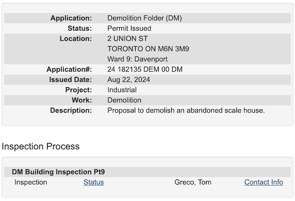Viewport: 295px width, 201px height.
Task: Click the Aug 22, 2024 issued date
Action: [128, 80]
